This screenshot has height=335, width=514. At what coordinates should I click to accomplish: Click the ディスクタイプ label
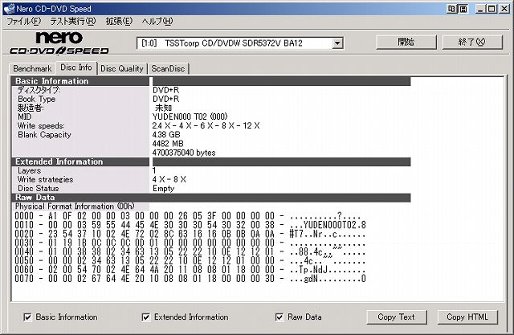pos(39,90)
